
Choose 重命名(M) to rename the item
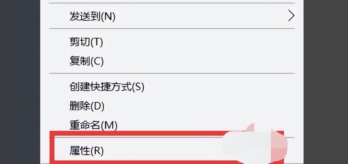[171, 125]
